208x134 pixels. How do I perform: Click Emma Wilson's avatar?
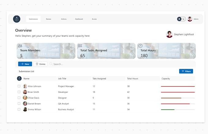click(x=25, y=109)
